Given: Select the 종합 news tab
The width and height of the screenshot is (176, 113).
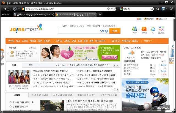Looking at the screenshot, I should click(x=14, y=65).
